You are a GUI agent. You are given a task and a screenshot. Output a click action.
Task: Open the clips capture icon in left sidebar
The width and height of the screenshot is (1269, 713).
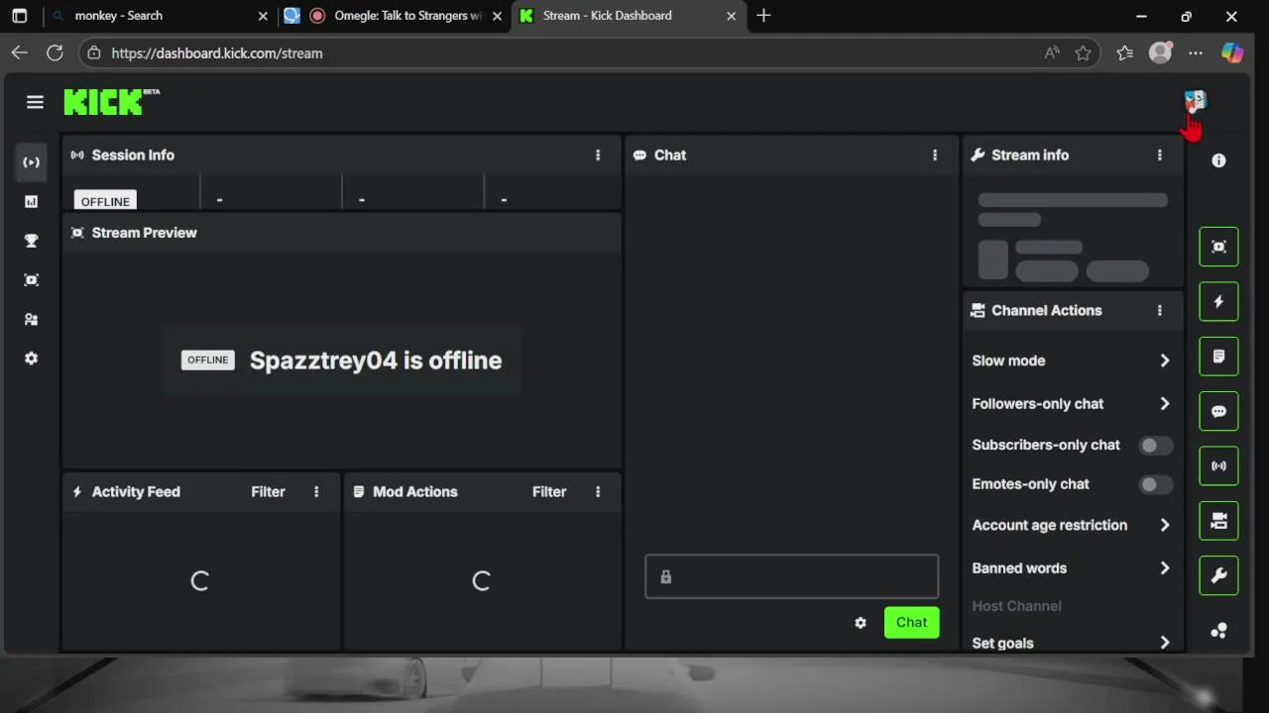[31, 280]
